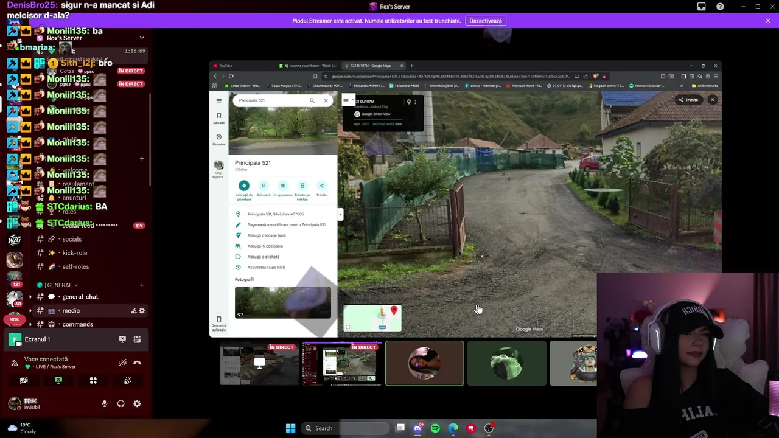Click Activitatea ta pe hărți
Viewport: 779px width, 438px height.
coord(266,267)
